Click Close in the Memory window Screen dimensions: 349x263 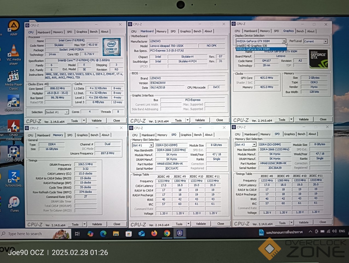(x=117, y=224)
